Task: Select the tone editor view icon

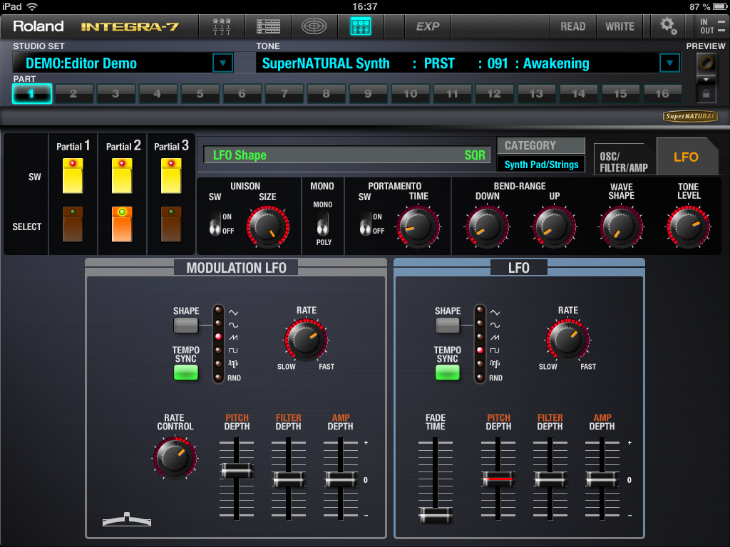Action: (x=361, y=26)
